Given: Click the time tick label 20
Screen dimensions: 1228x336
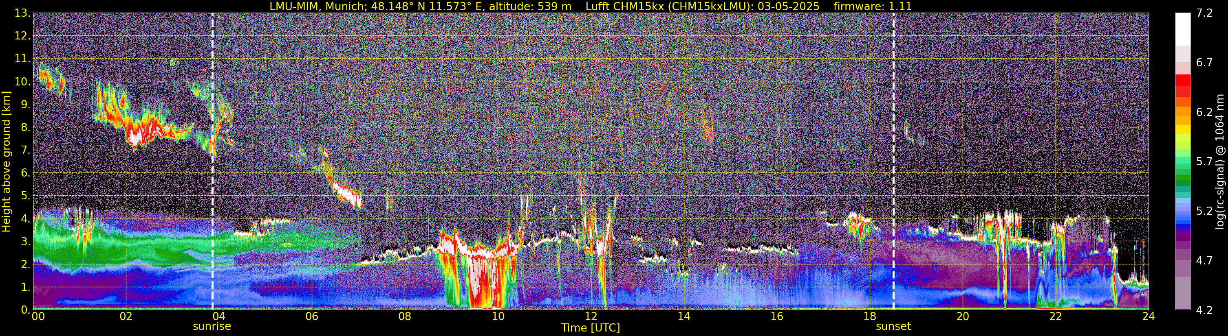Looking at the screenshot, I should tap(963, 316).
